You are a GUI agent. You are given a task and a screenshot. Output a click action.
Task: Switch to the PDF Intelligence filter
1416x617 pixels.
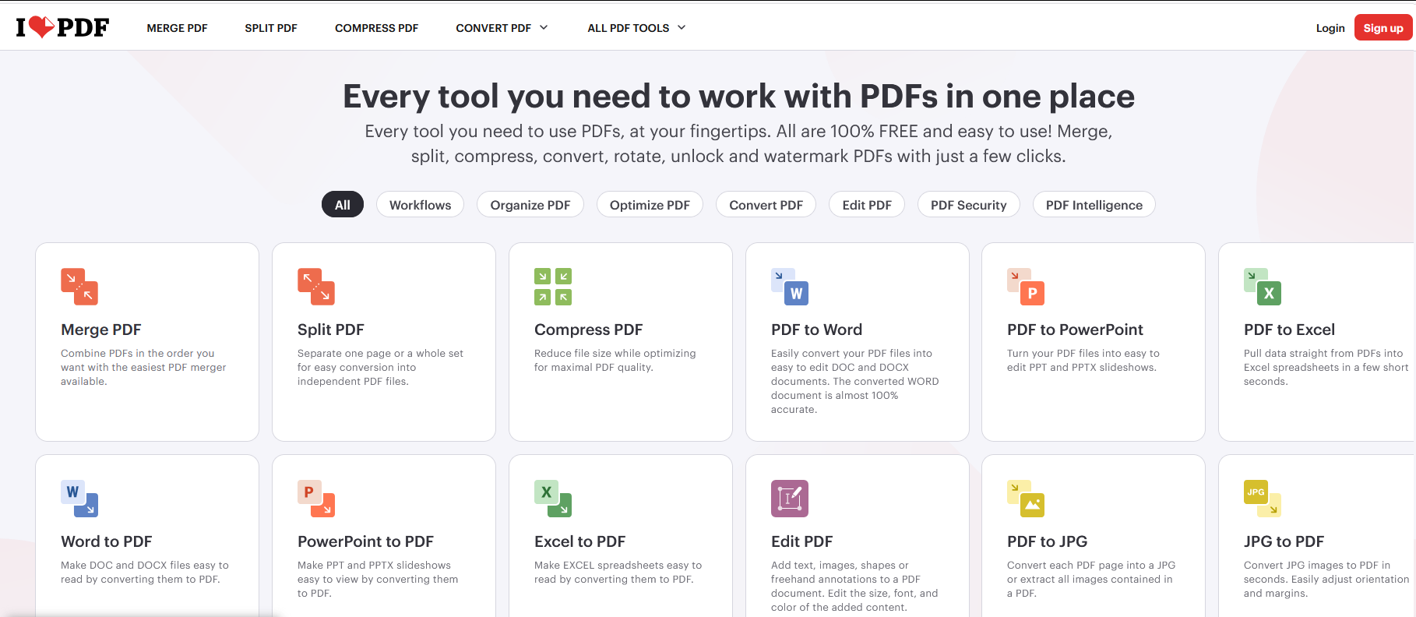(x=1094, y=205)
